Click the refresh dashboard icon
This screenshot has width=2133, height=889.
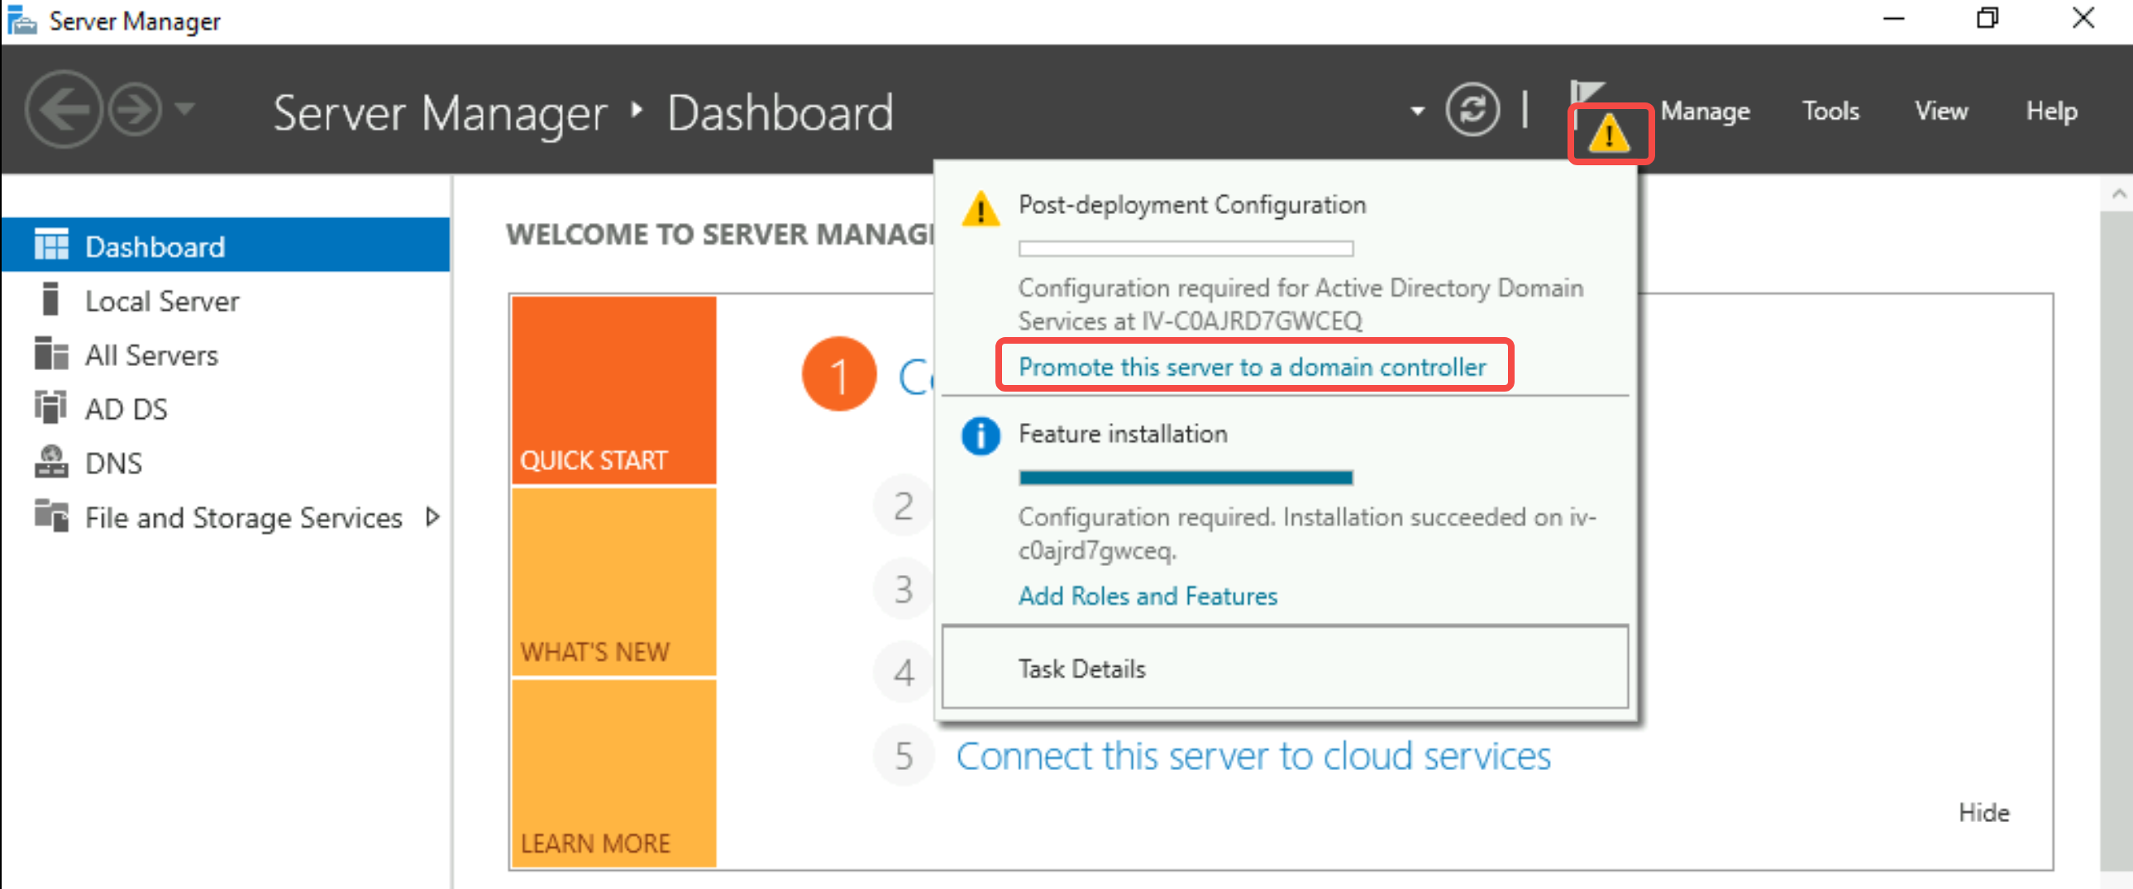pos(1472,109)
